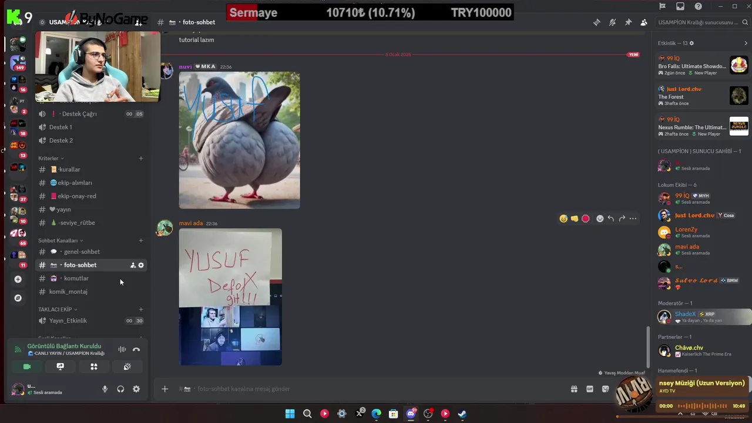Reply to the mavi ada message
Screen dimensions: 752x423
pos(611,219)
